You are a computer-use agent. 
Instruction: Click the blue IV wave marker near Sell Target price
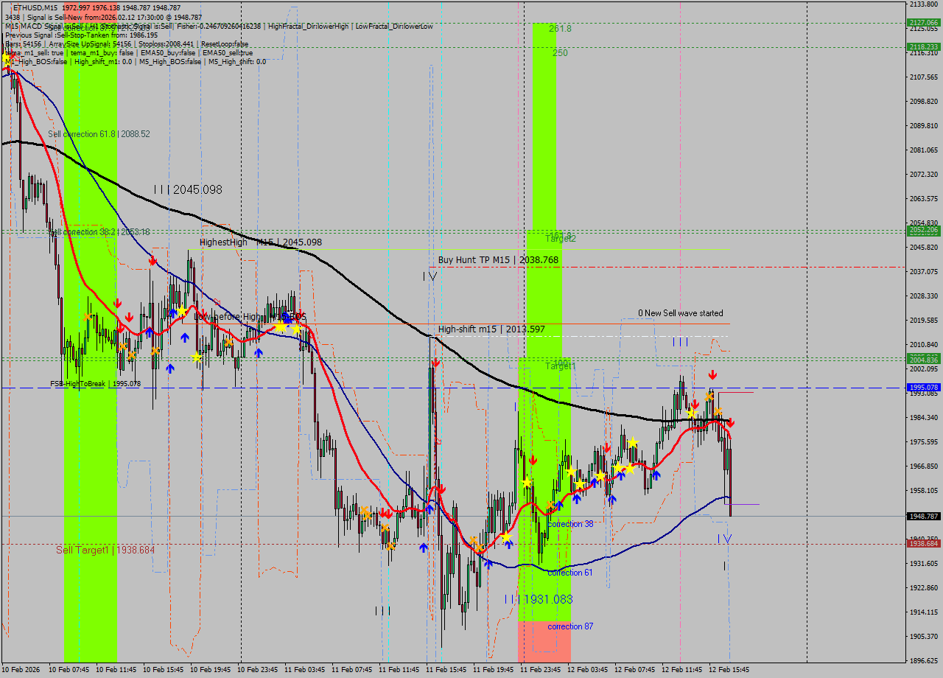point(725,539)
